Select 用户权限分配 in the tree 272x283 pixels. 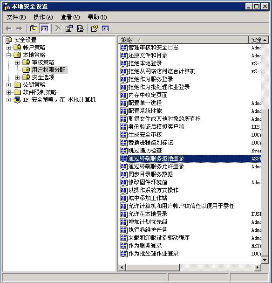[x=48, y=70]
